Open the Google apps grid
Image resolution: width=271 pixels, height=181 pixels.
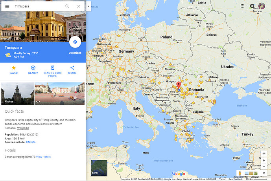pyautogui.click(x=242, y=6)
